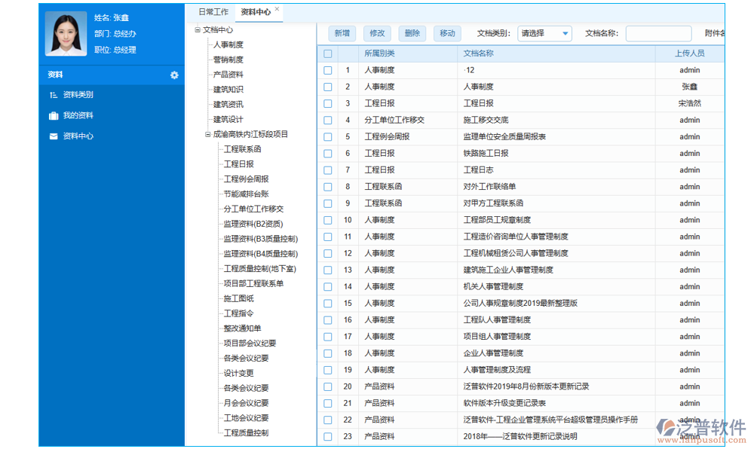Click the 我的资料 briefcase icon
Screen dimensions: 754x452
click(53, 116)
